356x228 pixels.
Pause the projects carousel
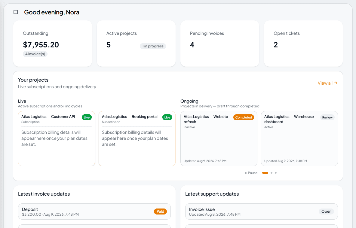click(251, 173)
